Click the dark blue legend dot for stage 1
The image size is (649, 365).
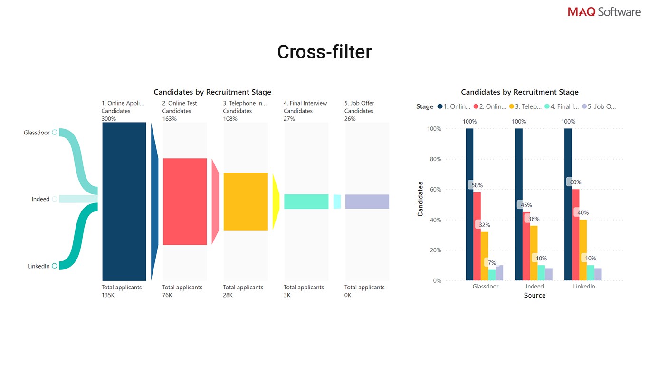[440, 107]
